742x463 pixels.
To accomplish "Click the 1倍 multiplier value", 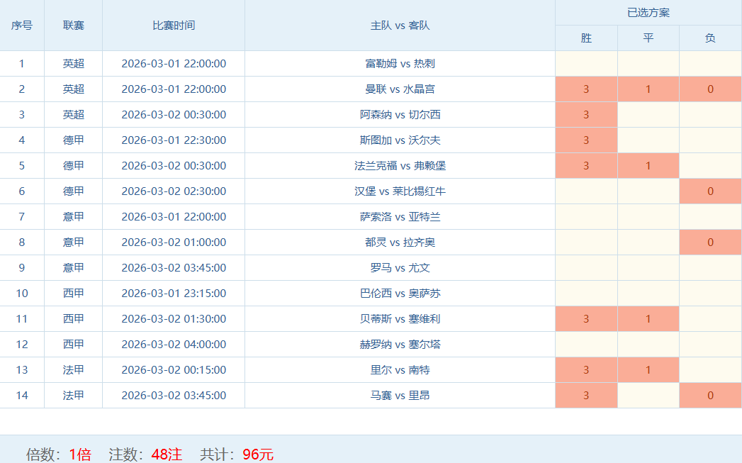I will 80,454.
